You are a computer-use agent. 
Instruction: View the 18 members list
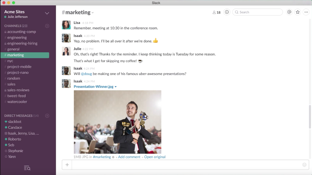coord(217,12)
